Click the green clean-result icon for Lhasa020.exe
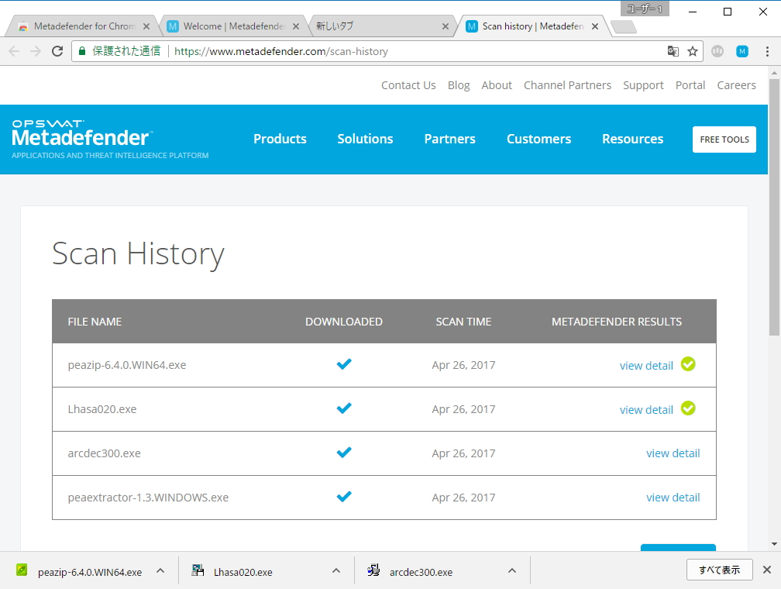 point(688,408)
